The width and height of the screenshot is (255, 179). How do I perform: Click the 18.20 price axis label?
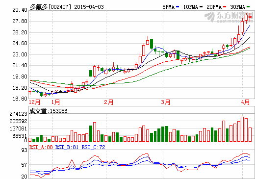point(20,88)
